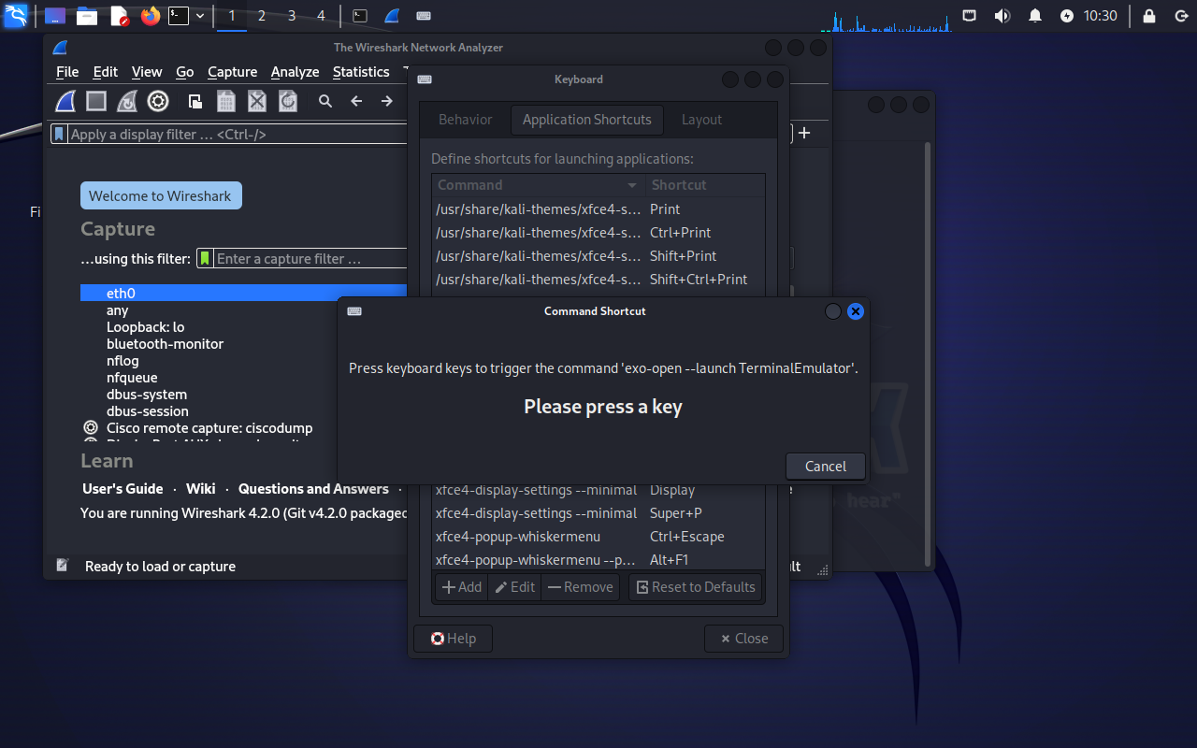This screenshot has width=1197, height=748.
Task: Click the display filter input field
Action: click(238, 134)
